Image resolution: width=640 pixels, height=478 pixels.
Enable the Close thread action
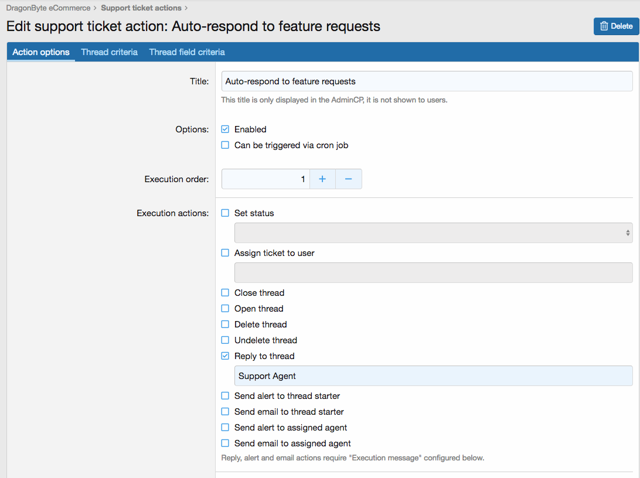(225, 293)
